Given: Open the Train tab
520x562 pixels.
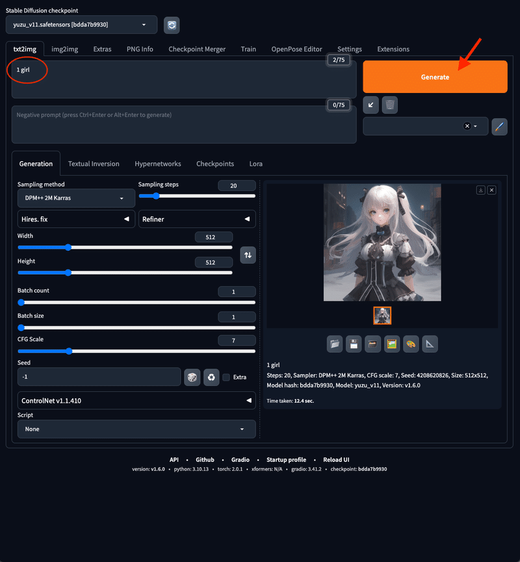Looking at the screenshot, I should click(x=248, y=49).
